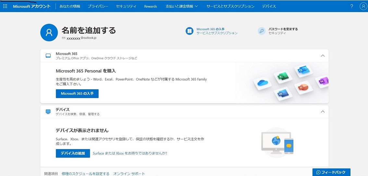The width and height of the screenshot is (368, 176).
Task: Click the mail envelope icon beside the email
Action: tap(64, 38)
